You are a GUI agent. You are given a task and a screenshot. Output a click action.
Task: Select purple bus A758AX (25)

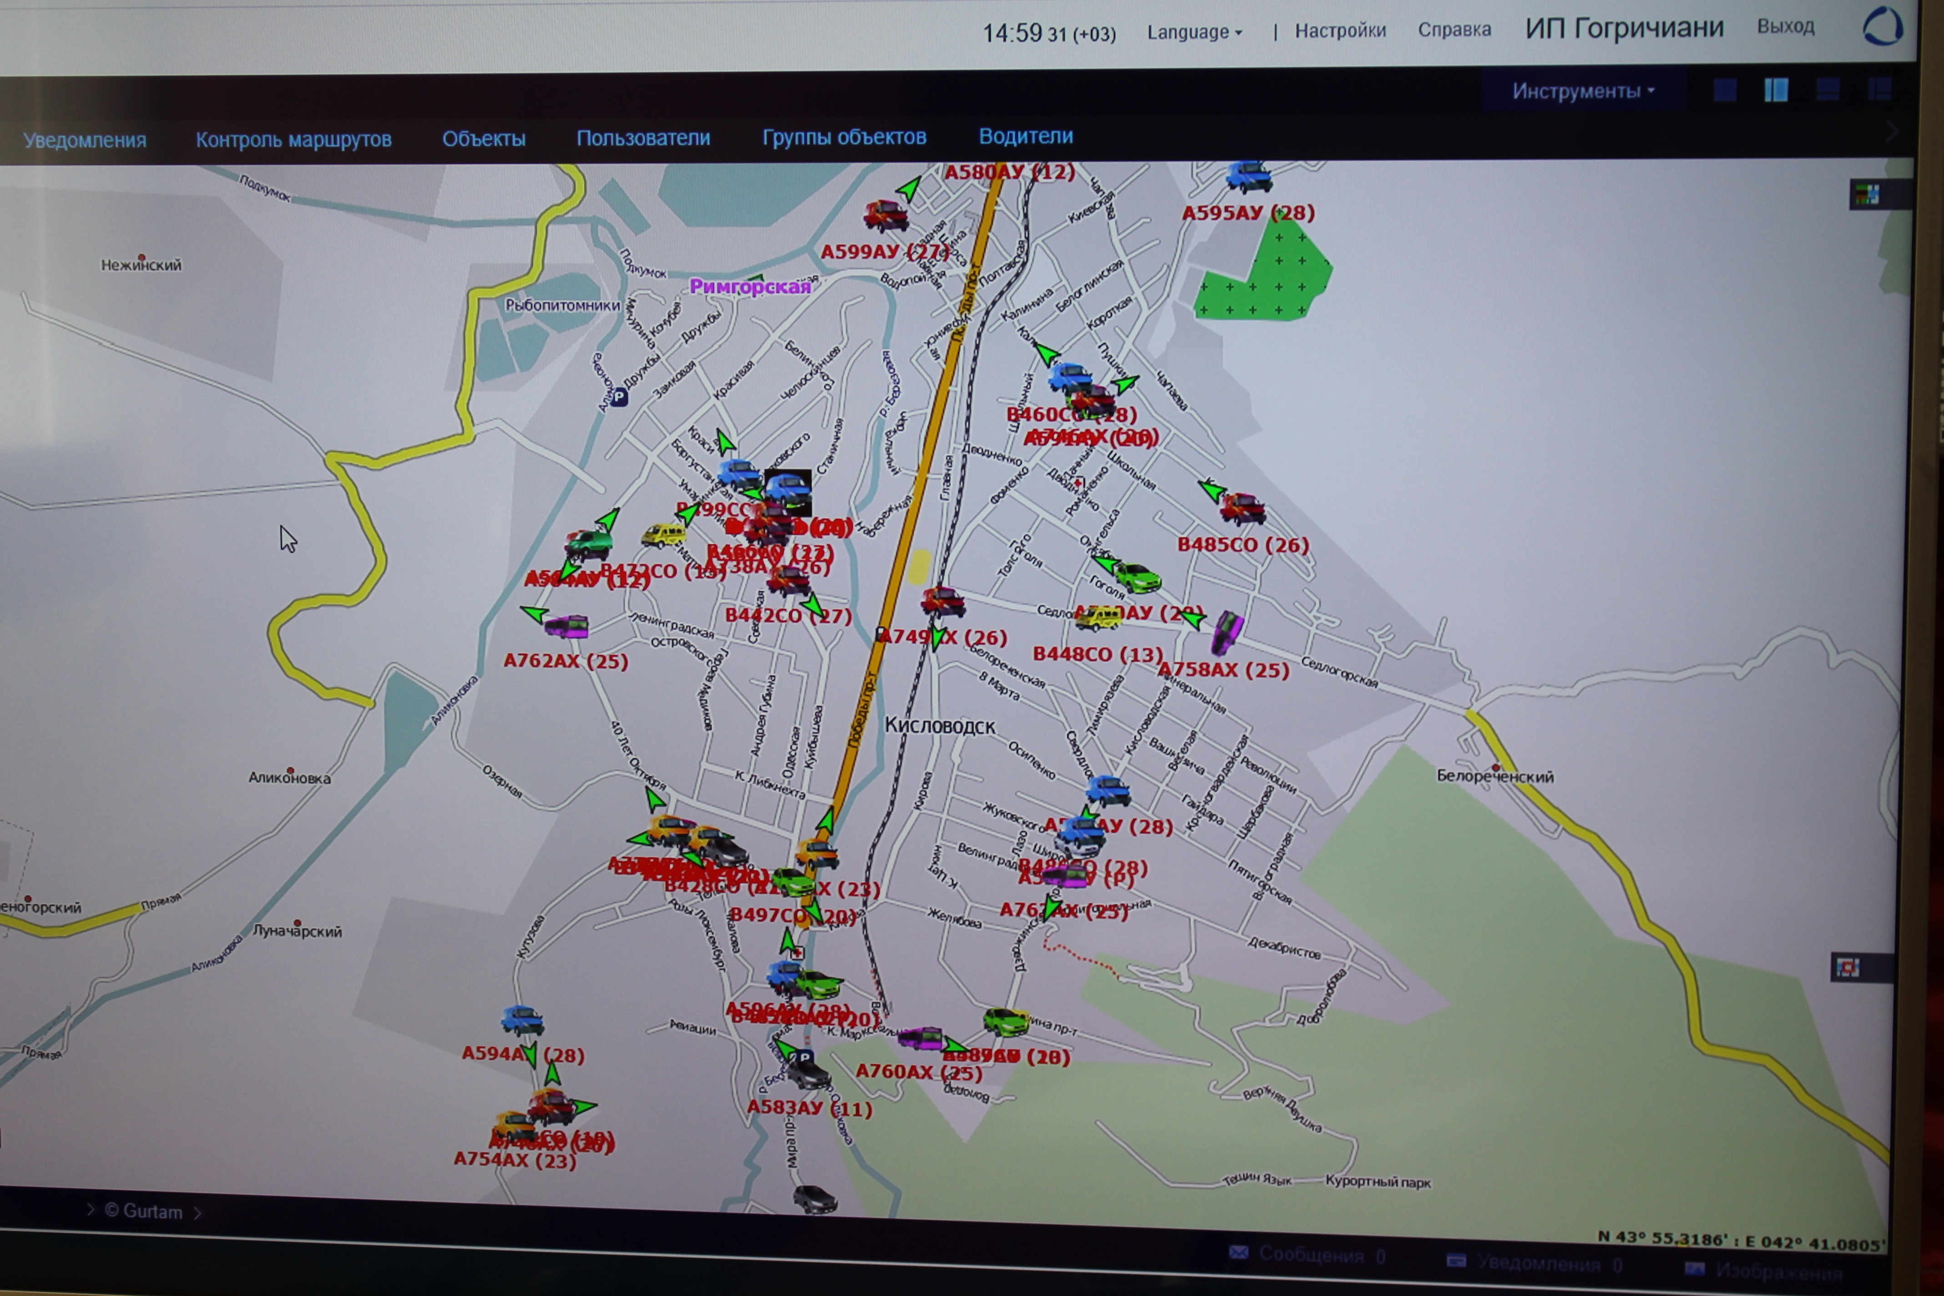point(1226,633)
